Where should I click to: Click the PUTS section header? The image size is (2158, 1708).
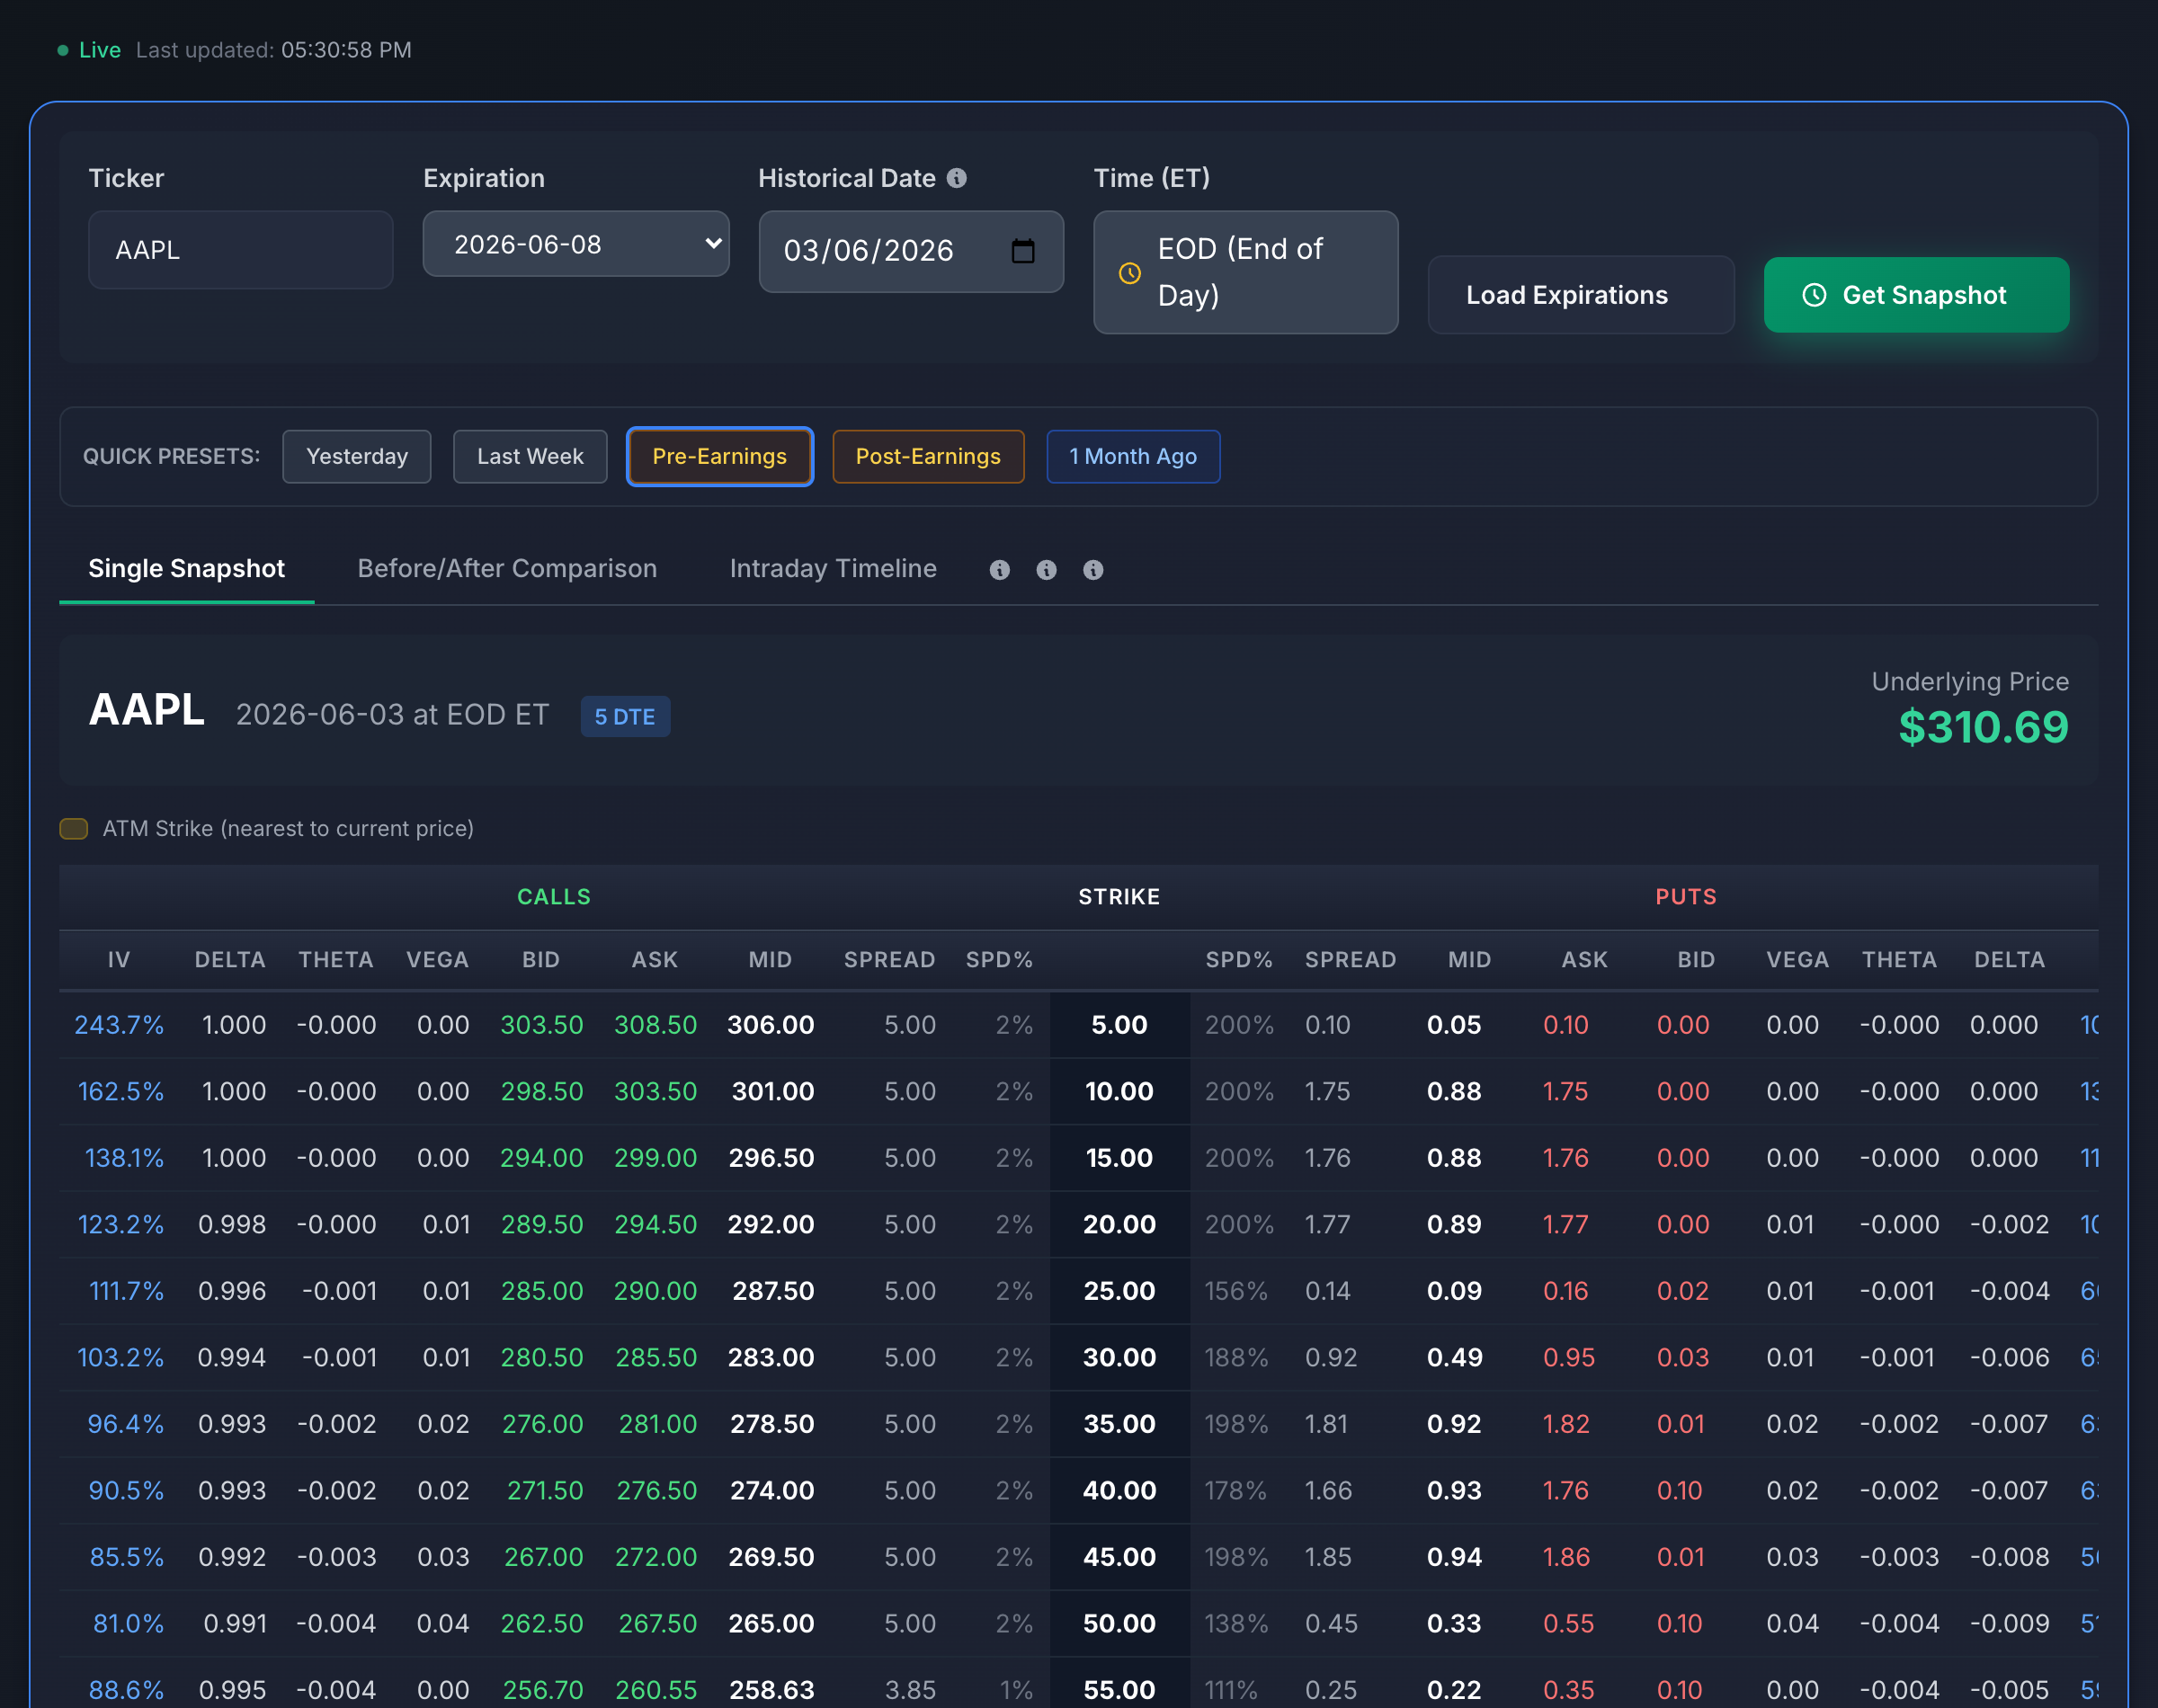click(x=1686, y=897)
